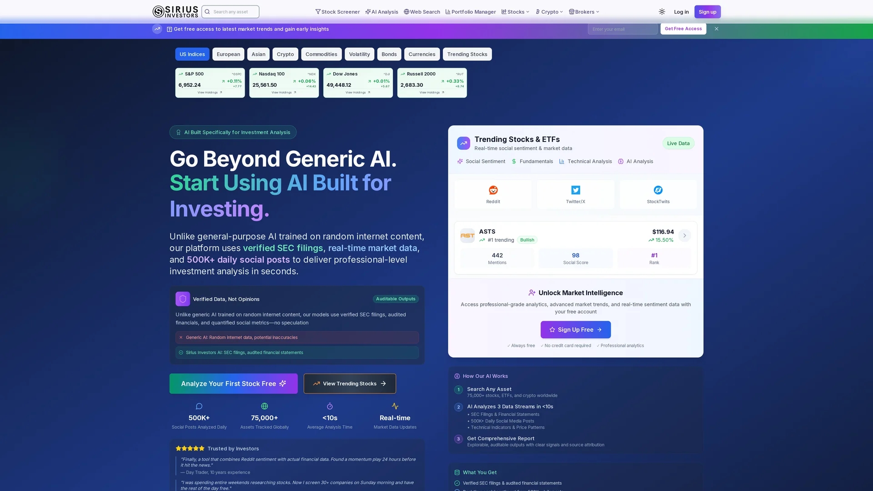The height and width of the screenshot is (491, 873).
Task: Click the Bullish tag on ASTS
Action: [x=527, y=240]
